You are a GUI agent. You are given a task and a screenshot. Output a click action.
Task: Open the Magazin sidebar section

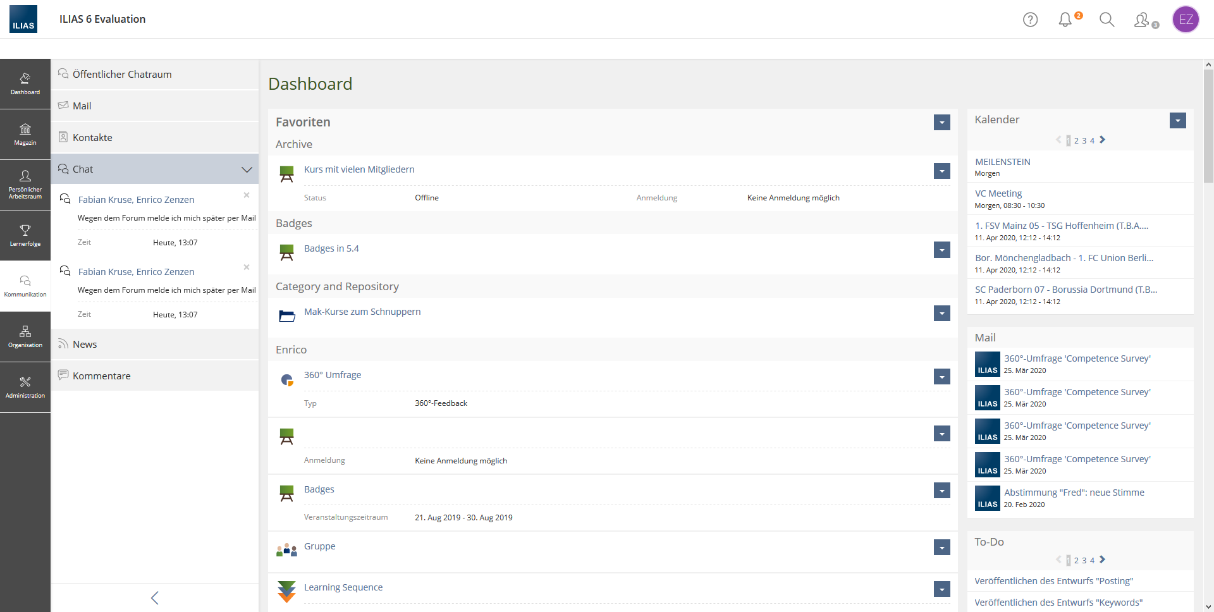point(25,134)
